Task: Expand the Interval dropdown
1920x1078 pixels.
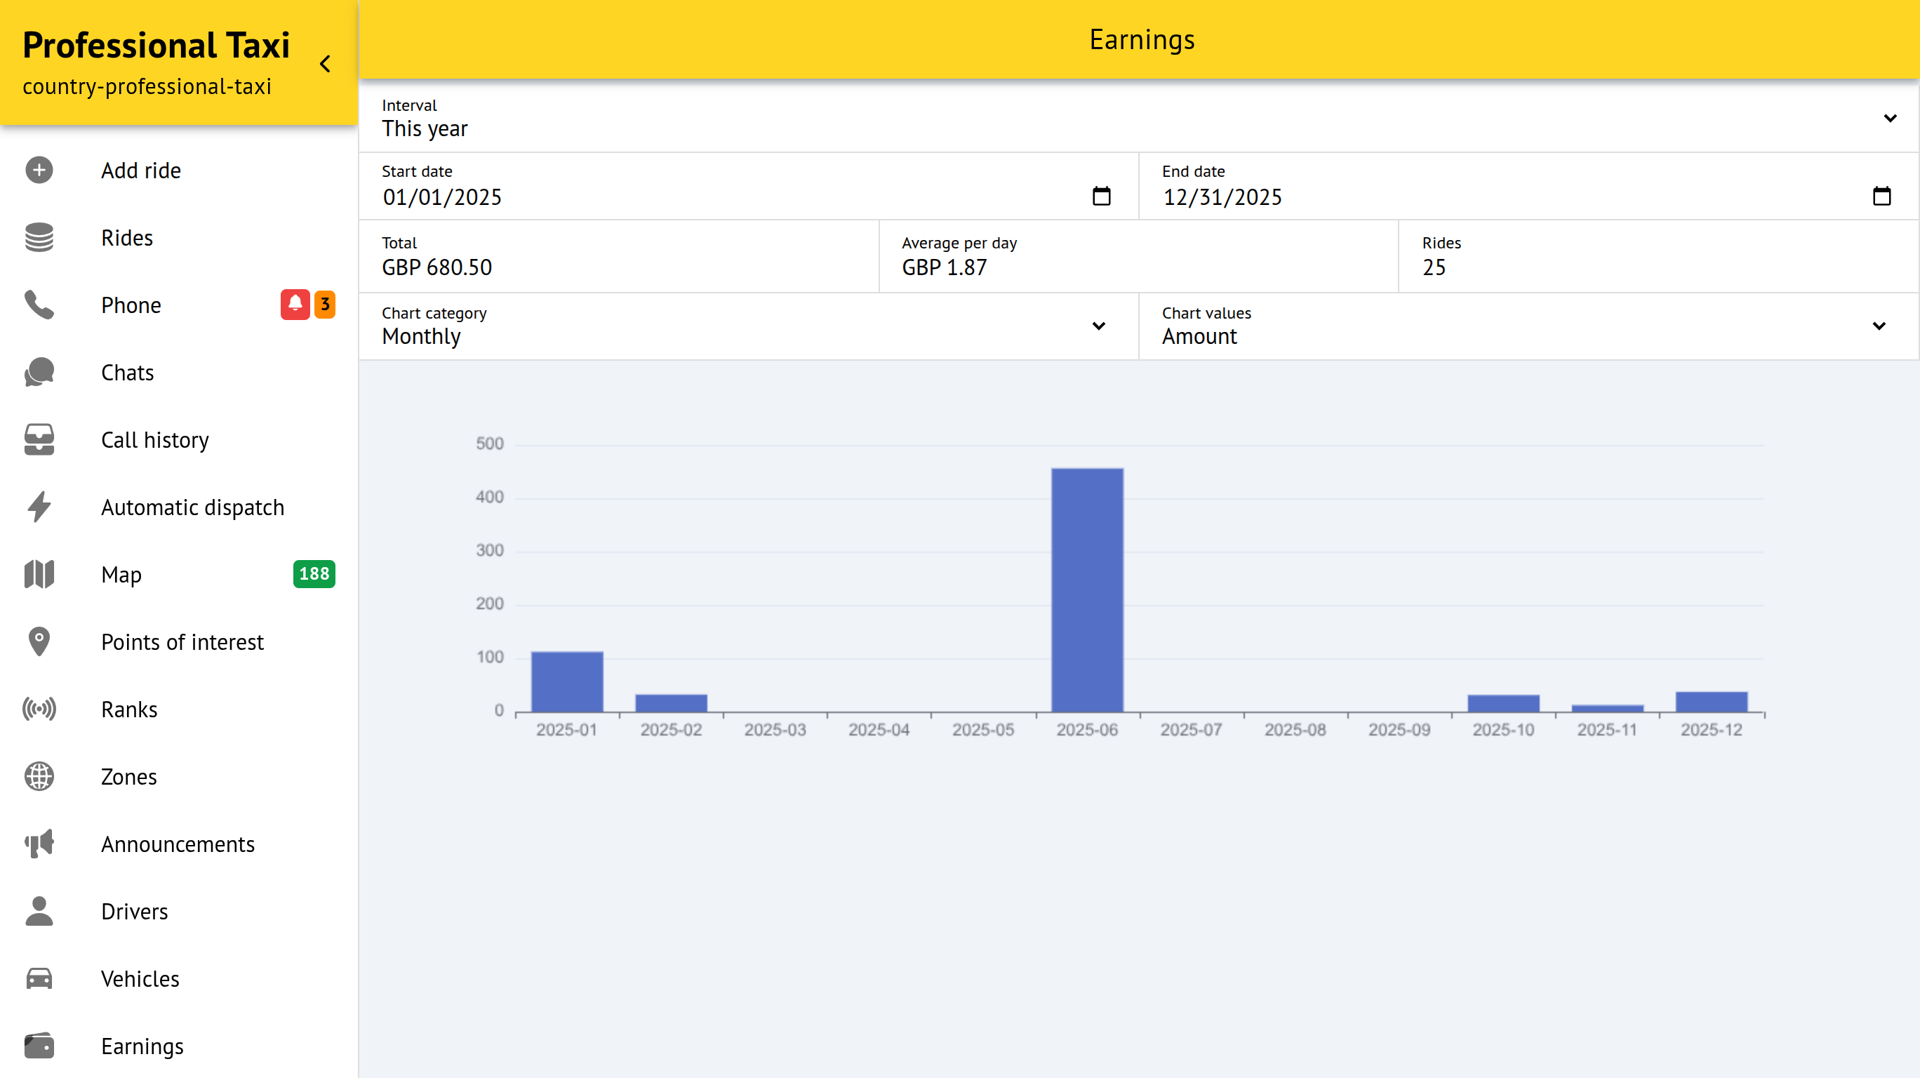Action: [x=1889, y=118]
